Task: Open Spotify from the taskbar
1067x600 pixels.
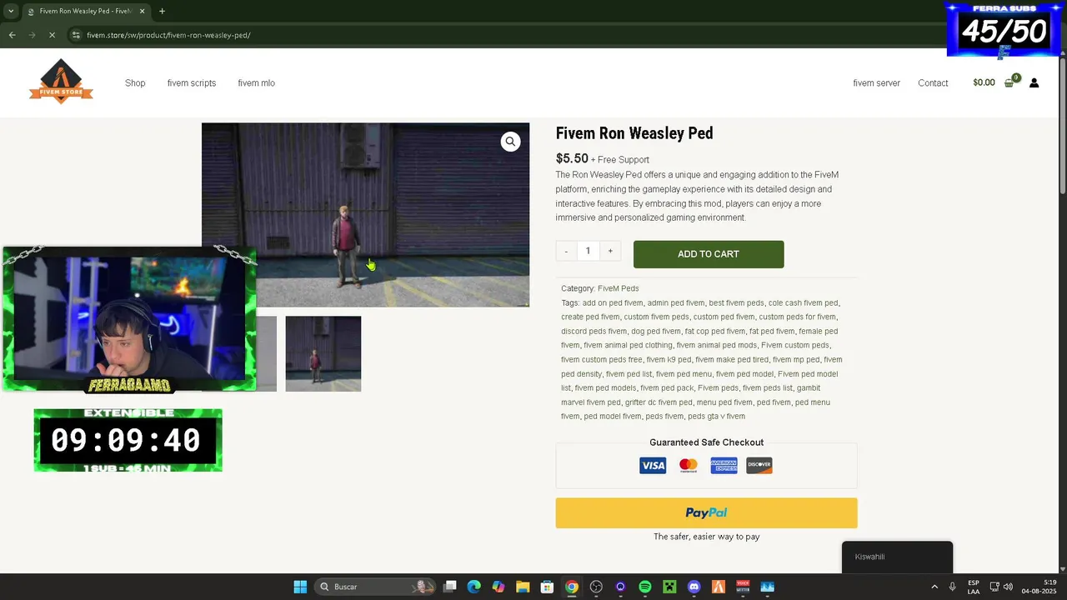Action: (645, 587)
